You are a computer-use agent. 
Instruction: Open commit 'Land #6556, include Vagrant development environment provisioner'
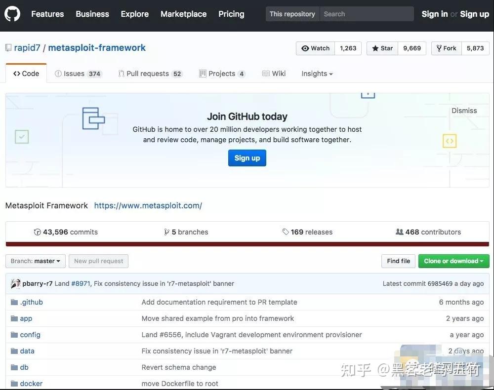(x=252, y=335)
